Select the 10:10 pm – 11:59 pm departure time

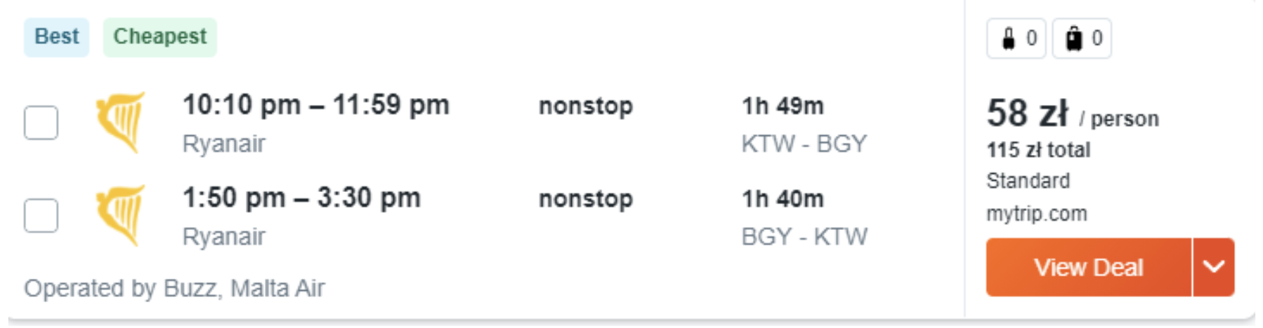tap(315, 105)
